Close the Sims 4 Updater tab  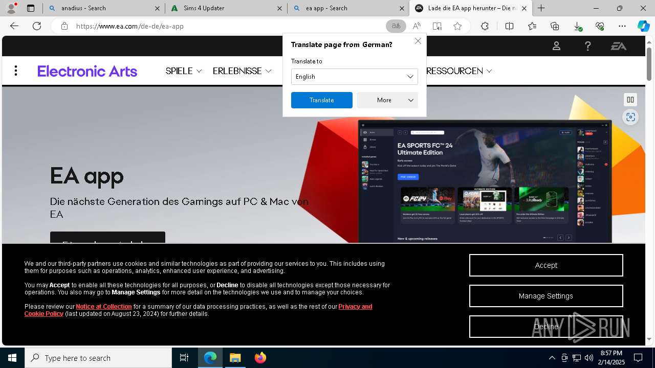click(x=279, y=8)
